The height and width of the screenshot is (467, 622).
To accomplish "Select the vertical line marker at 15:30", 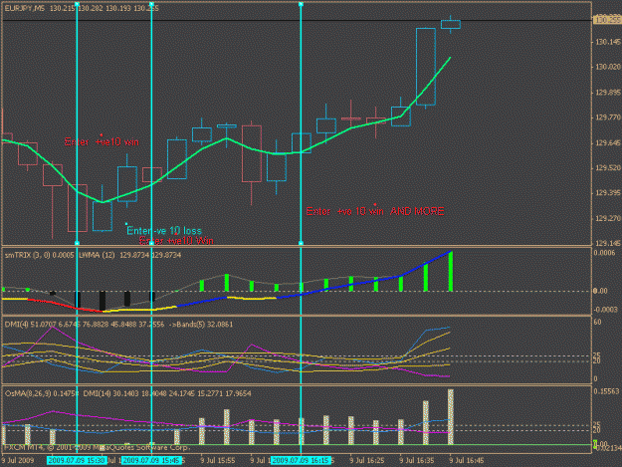I will (x=77, y=123).
